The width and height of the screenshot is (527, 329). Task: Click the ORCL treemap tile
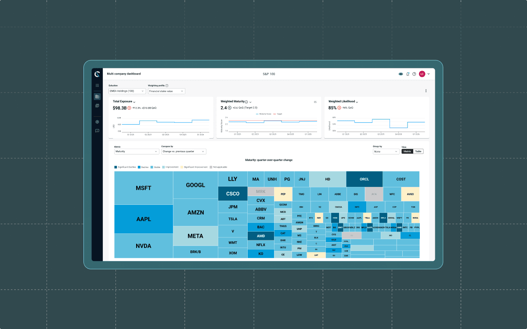(365, 179)
